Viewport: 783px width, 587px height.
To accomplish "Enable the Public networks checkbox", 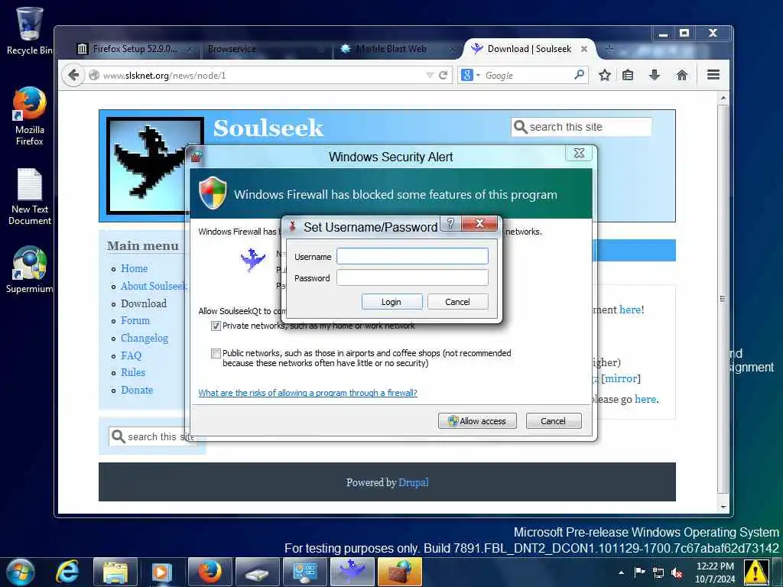I will (x=216, y=353).
